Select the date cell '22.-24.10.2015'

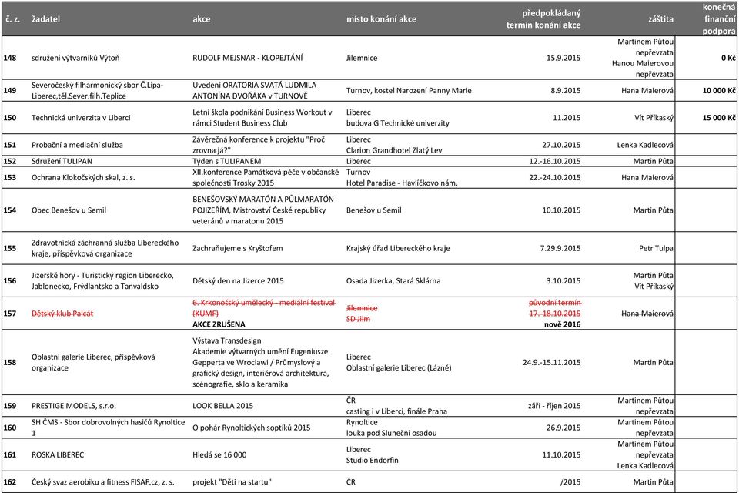(555, 177)
